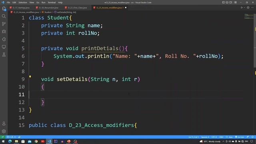Expand the setDetails breadcrumb
The height and width of the screenshot is (144, 256).
tap(66, 12)
